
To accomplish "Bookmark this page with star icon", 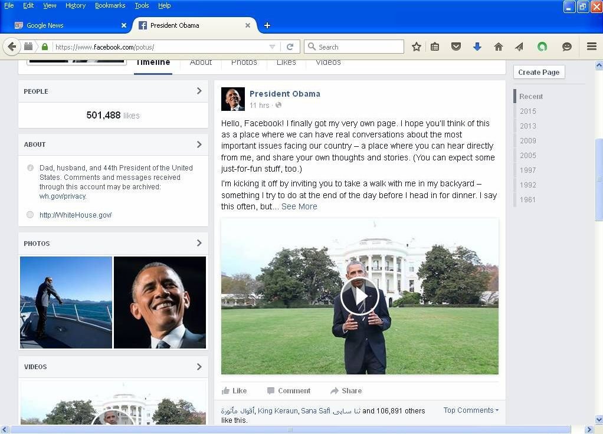I will pyautogui.click(x=416, y=47).
